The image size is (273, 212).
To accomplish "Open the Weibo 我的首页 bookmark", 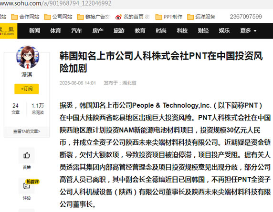I will point(133,17).
